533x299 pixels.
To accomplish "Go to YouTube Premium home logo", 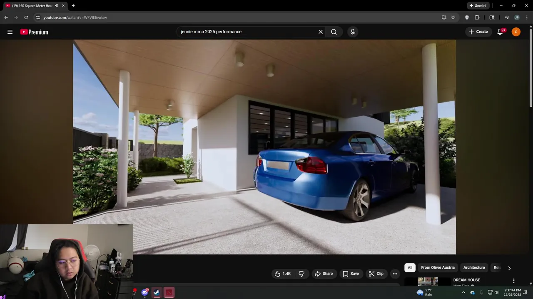I will pyautogui.click(x=34, y=32).
